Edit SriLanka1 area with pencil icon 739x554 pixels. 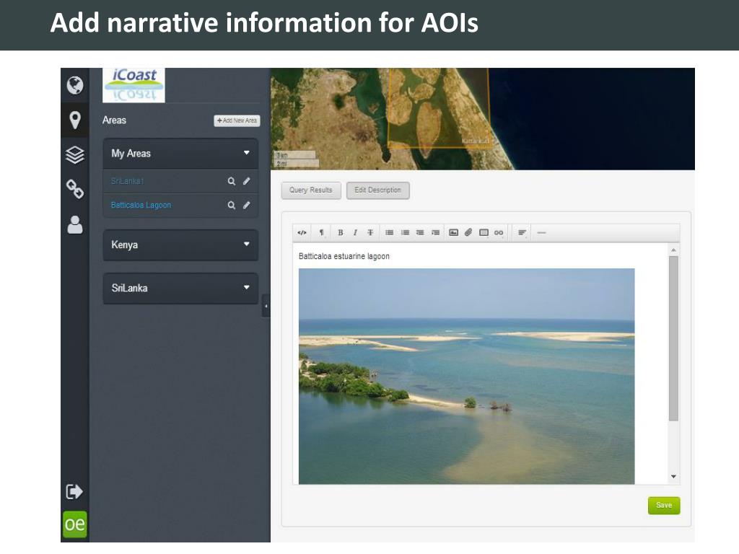pos(247,181)
